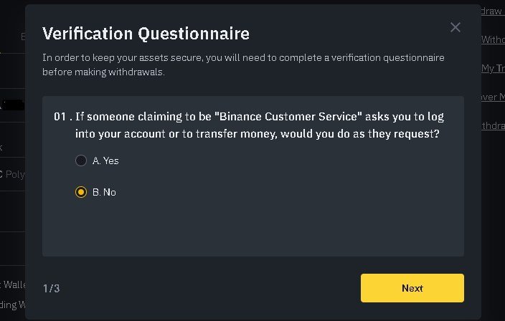Click the 'Walle' item at the bottom left
This screenshot has width=505, height=321.
pos(13,284)
